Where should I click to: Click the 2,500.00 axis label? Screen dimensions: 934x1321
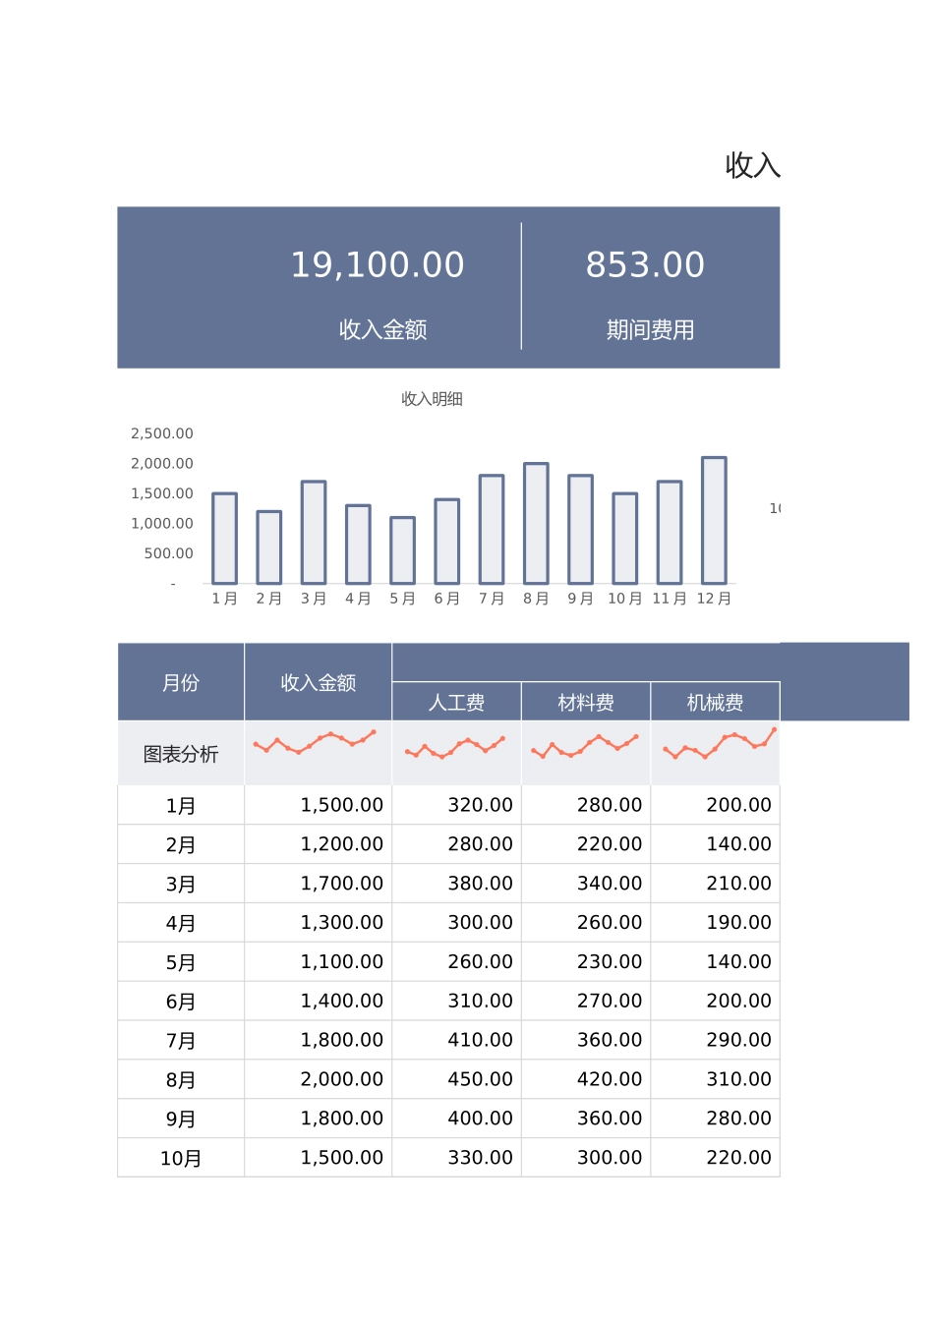(162, 433)
